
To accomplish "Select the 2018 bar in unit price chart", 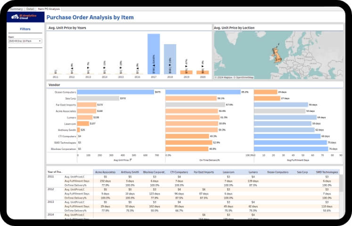I will pyautogui.click(x=170, y=59).
